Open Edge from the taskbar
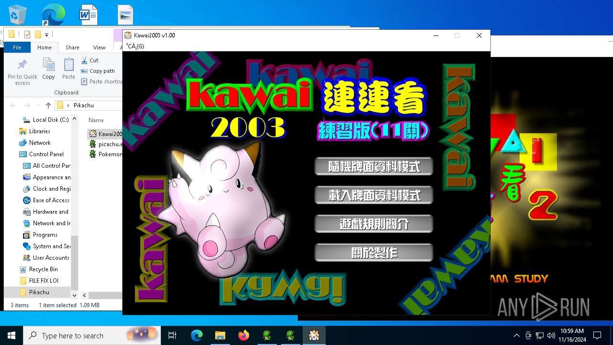This screenshot has width=613, height=345. [x=197, y=335]
